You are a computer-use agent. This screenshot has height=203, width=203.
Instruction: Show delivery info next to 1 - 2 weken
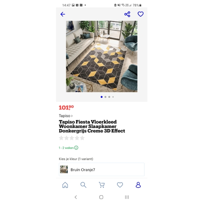click(x=76, y=148)
